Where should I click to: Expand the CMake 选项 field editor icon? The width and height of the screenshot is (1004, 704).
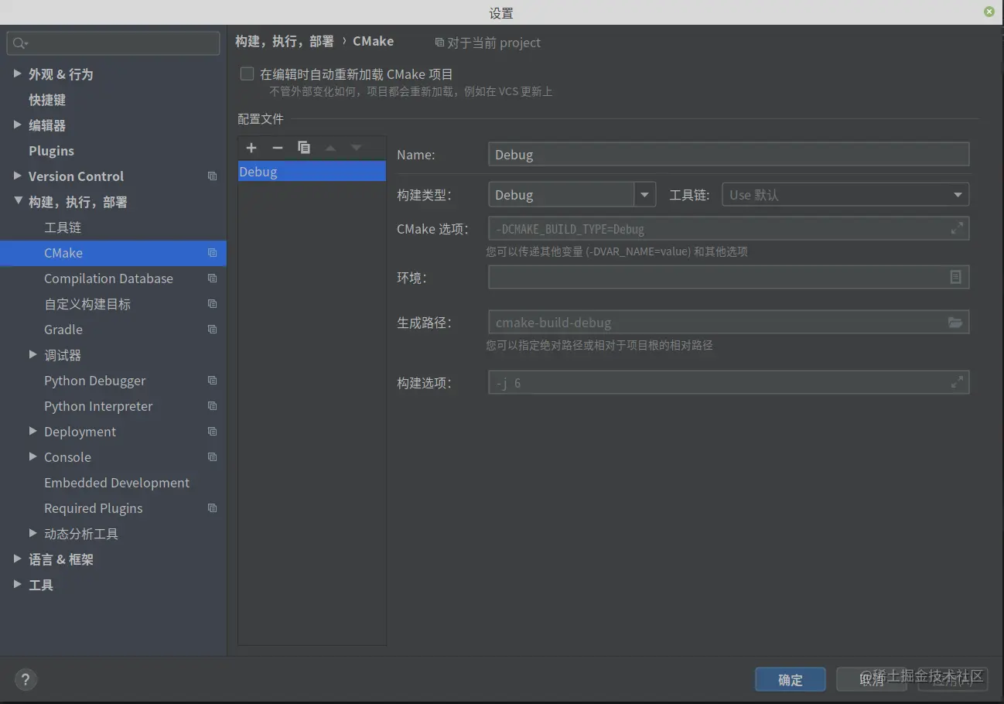[957, 228]
